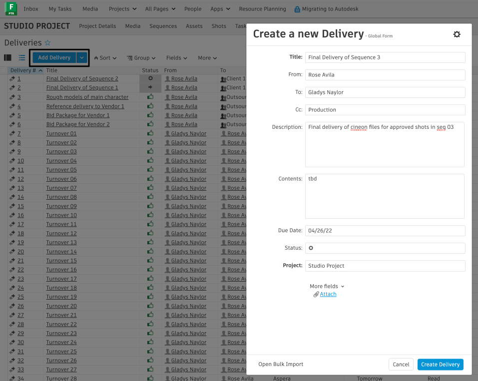Click the delivery icon in row 33
478x381 pixels.
12,370
